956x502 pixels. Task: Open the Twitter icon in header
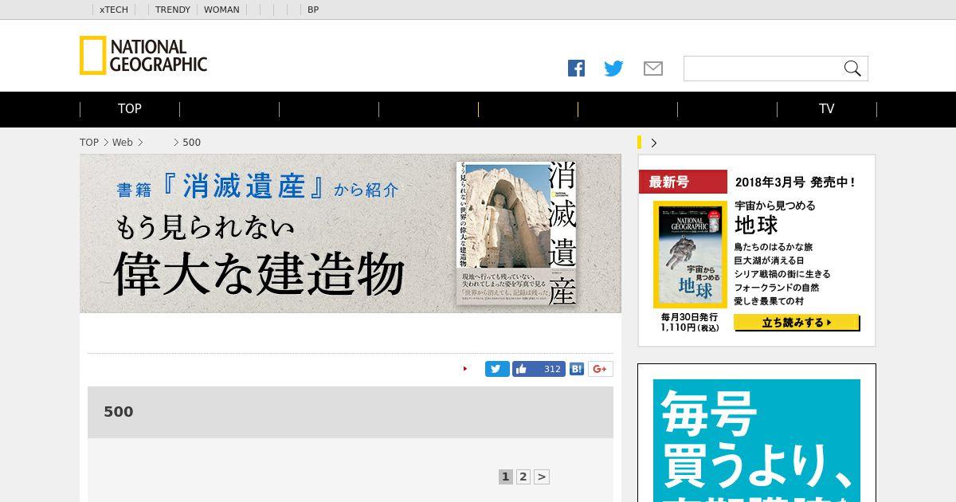[613, 69]
